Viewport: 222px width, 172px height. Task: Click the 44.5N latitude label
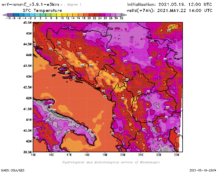pos(27,44)
